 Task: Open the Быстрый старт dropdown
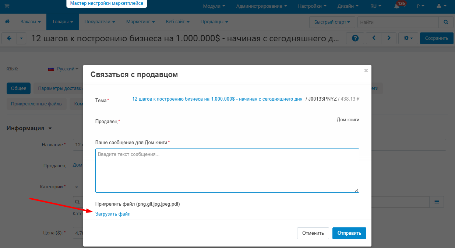point(332,22)
